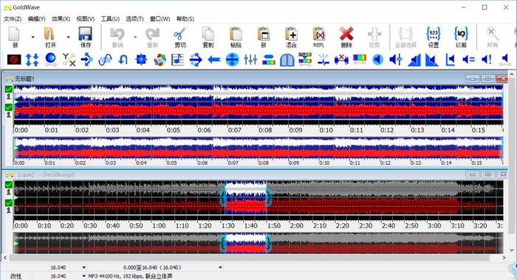Viewport: 517px width, 280px height.
Task: Toggle left channel checkbox in Decide.mp3 window
Action: (9, 185)
